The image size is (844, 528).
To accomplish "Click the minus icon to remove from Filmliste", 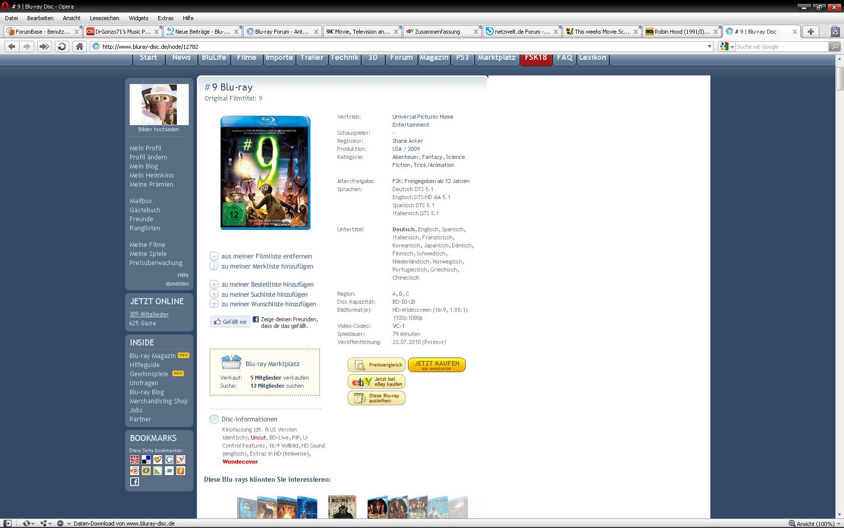I will point(214,256).
